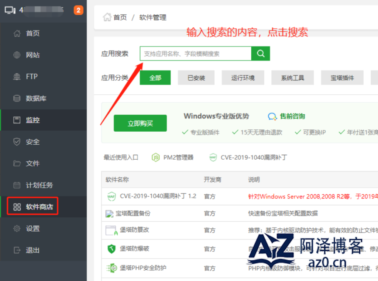Click the green shield icon for 堡塔防爆破
This screenshot has width=378, height=281.
pos(111,249)
